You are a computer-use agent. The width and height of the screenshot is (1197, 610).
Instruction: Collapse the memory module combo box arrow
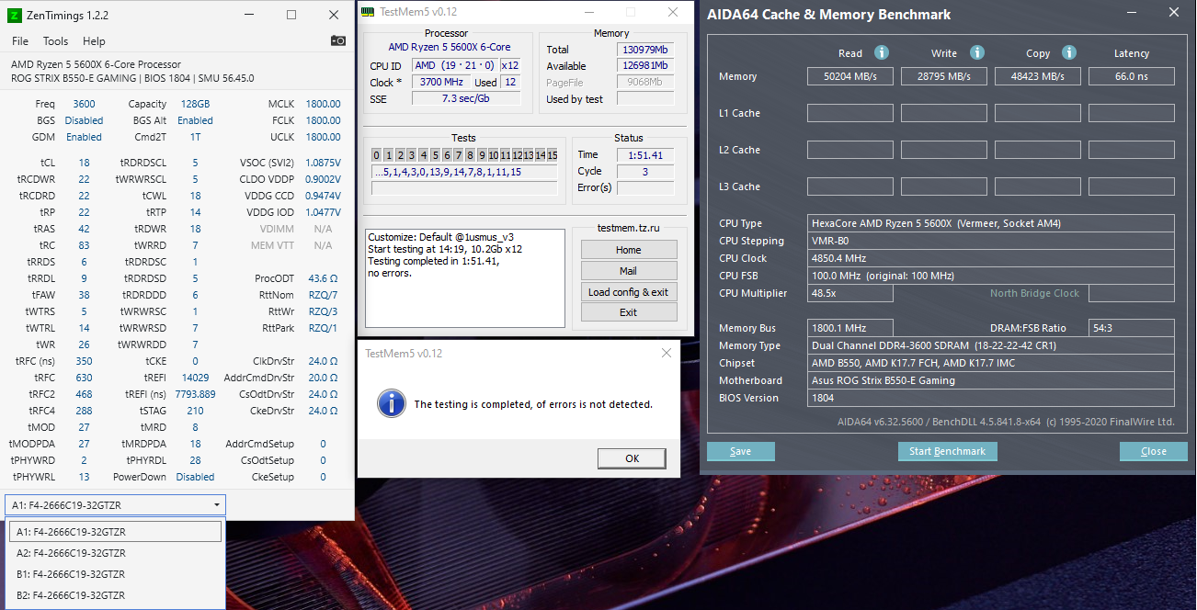pyautogui.click(x=217, y=505)
